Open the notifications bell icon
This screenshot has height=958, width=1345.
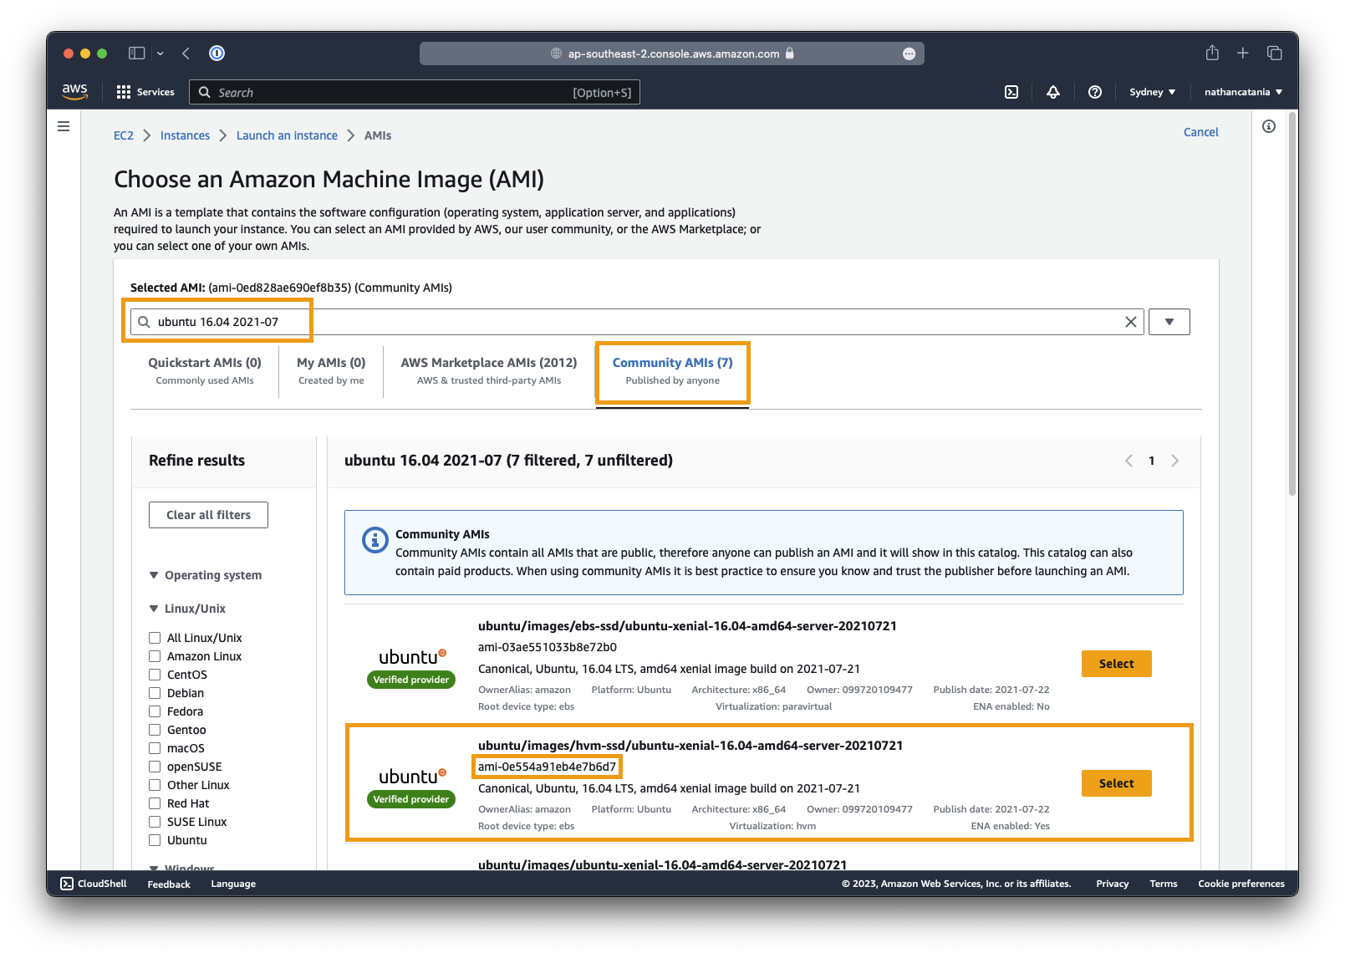pos(1053,92)
